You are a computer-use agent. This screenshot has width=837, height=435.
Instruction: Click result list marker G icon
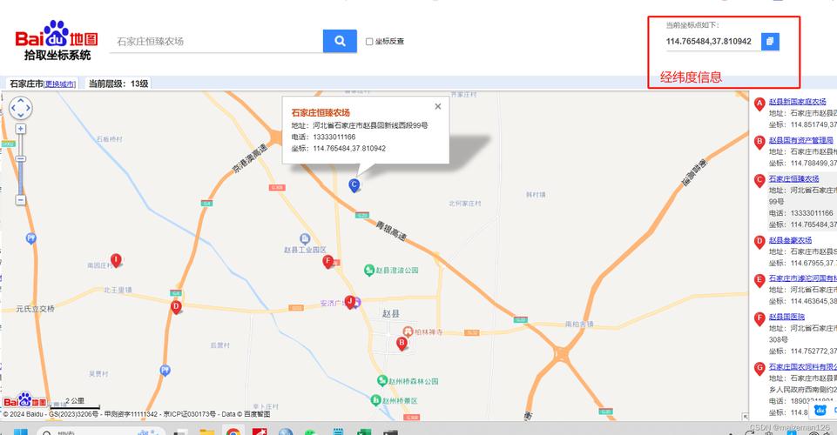[759, 369]
